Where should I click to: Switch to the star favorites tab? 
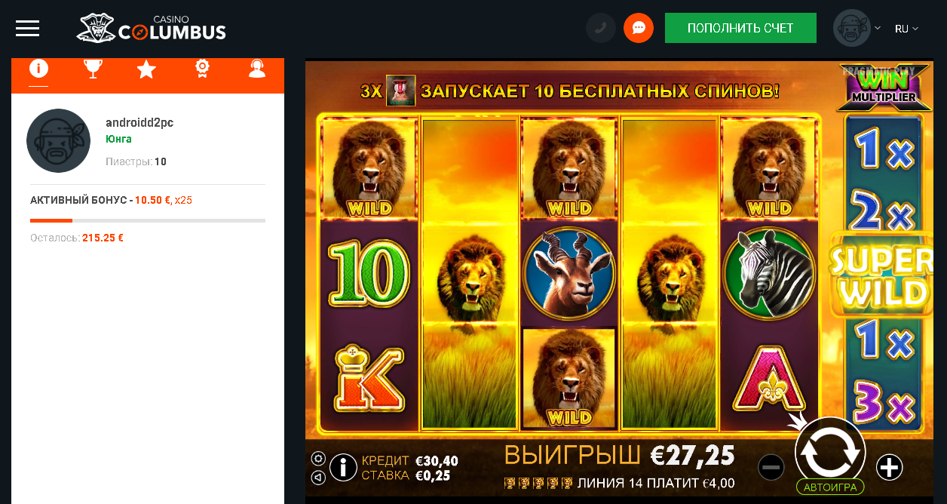click(x=146, y=69)
